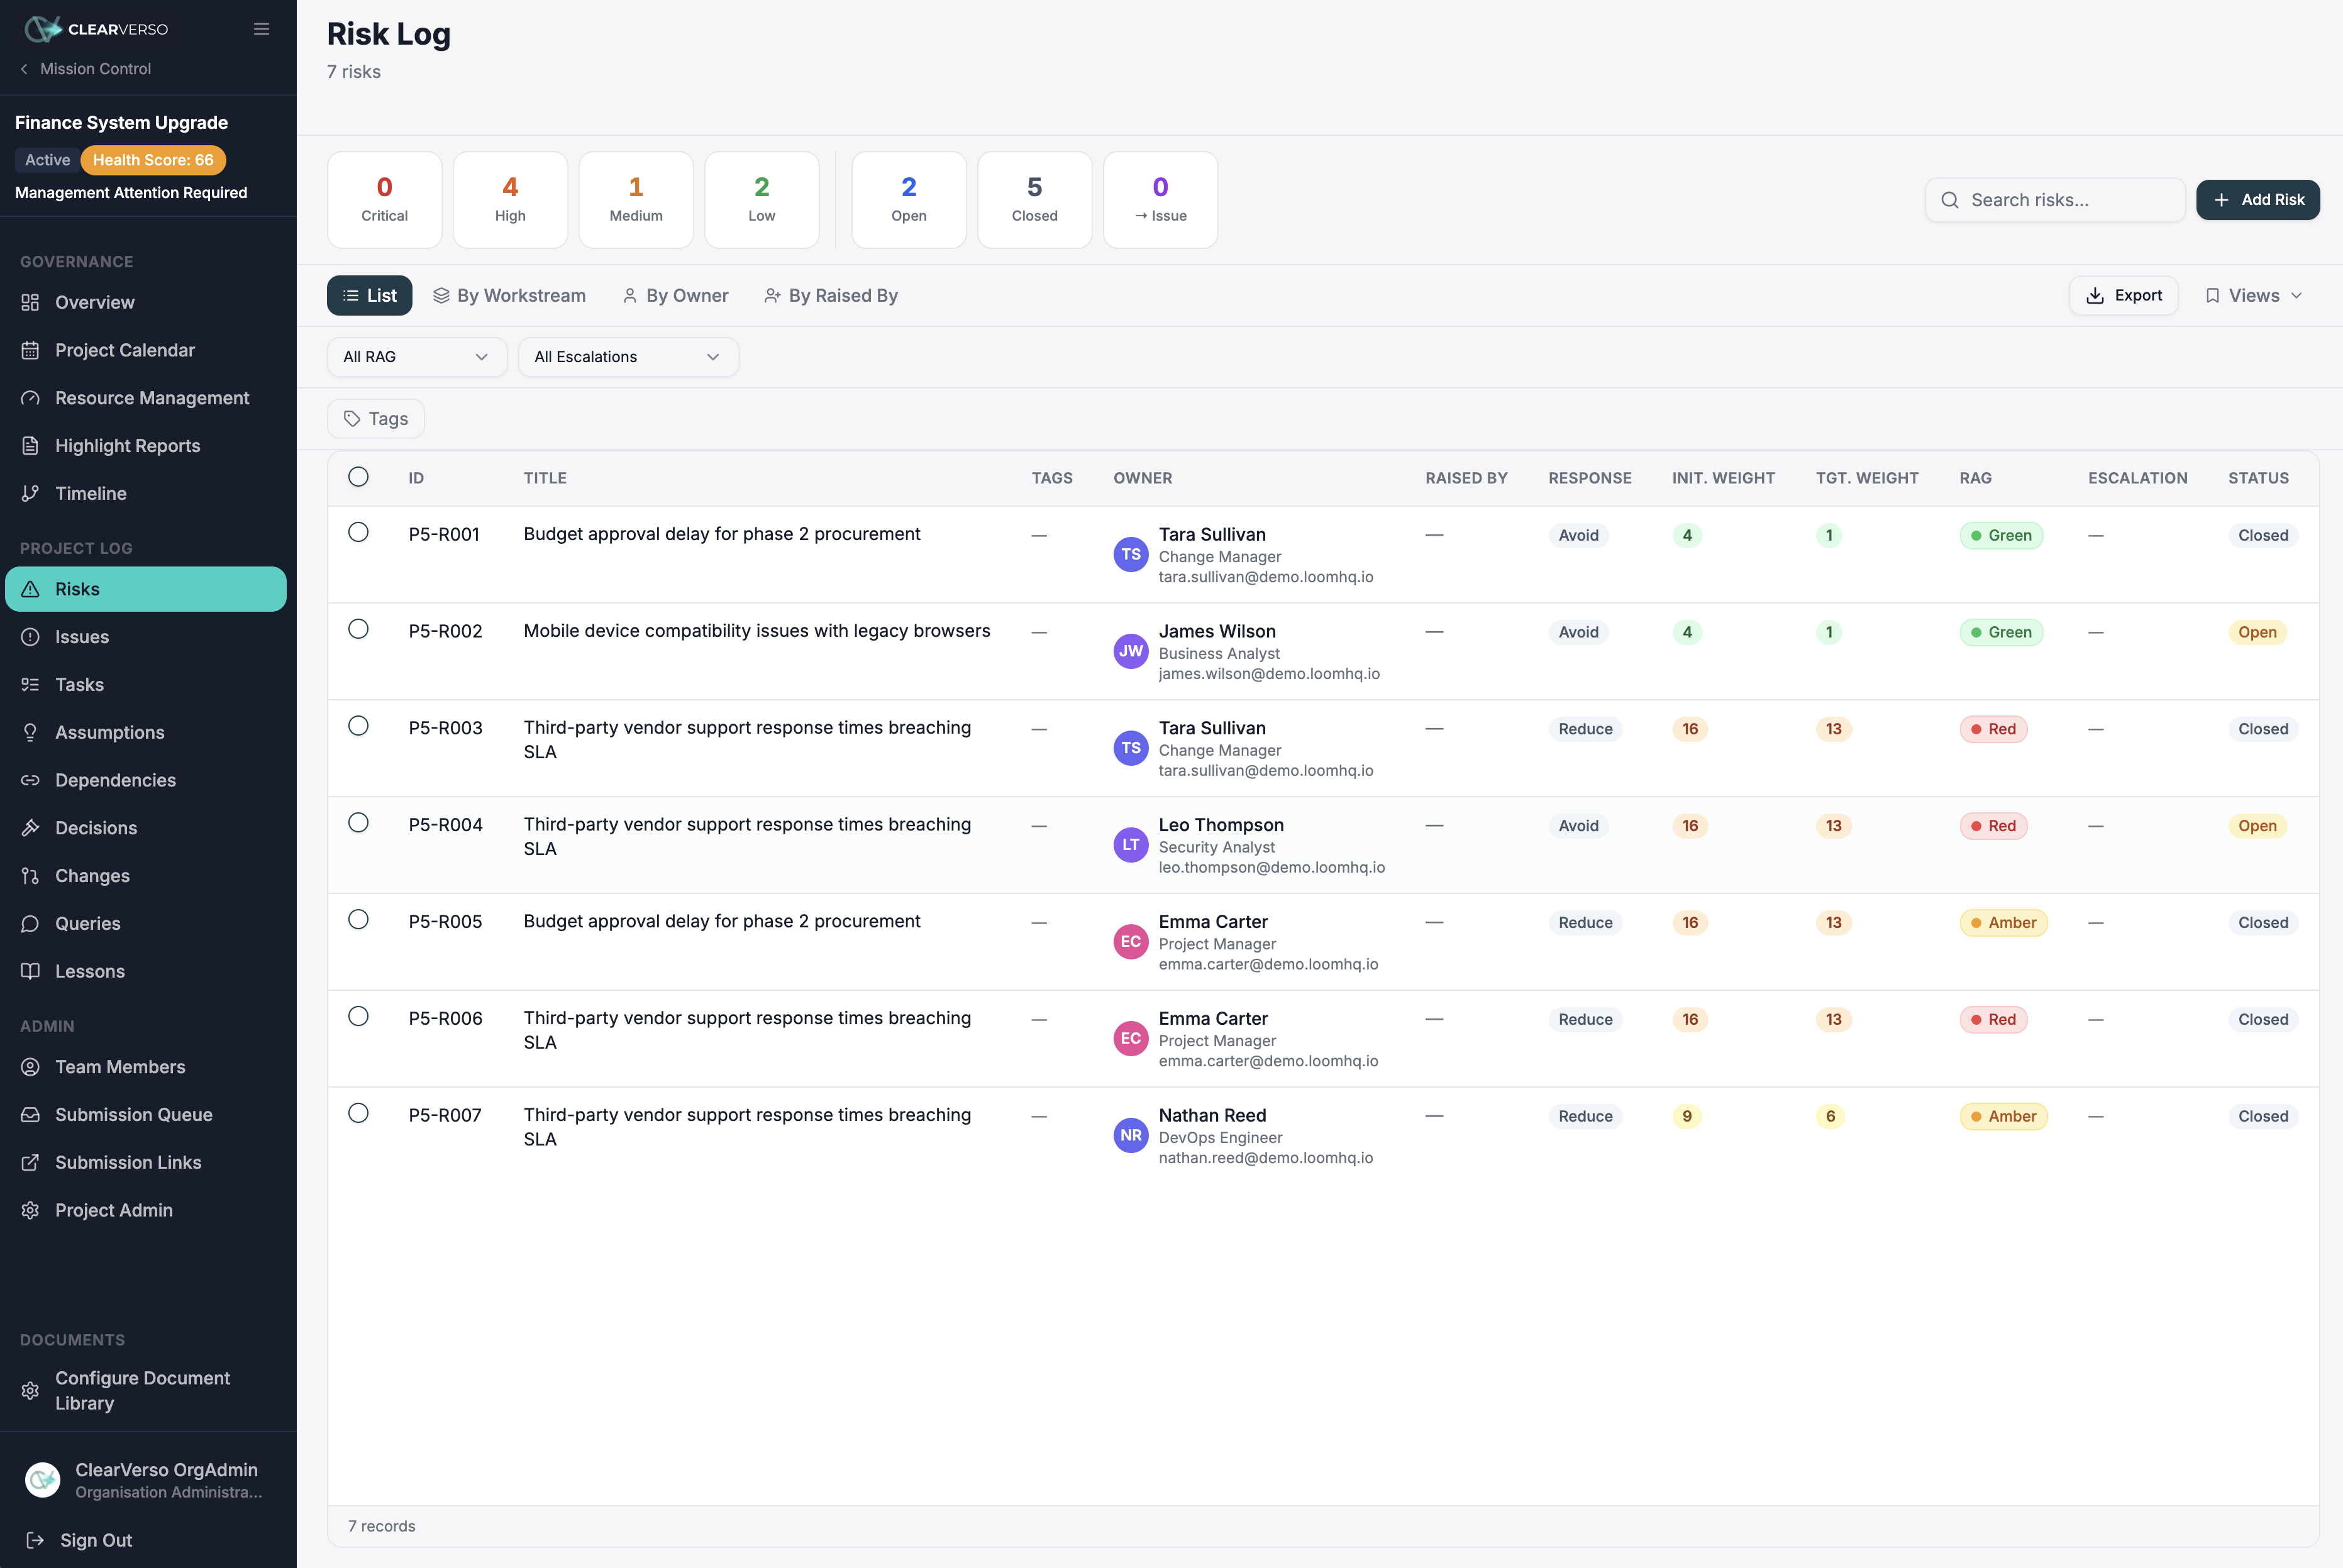Click the Highlight Reports document icon
The image size is (2343, 1568).
[x=30, y=446]
